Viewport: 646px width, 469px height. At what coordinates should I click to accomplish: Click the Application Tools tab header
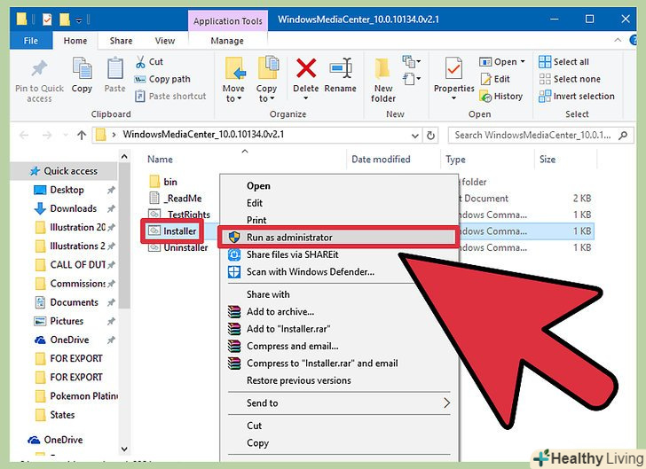(x=228, y=21)
